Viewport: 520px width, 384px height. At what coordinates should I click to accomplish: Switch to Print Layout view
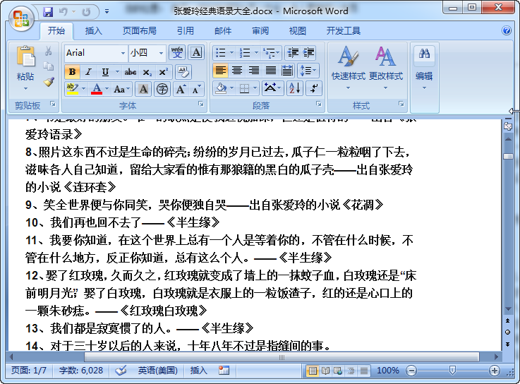[x=313, y=371]
